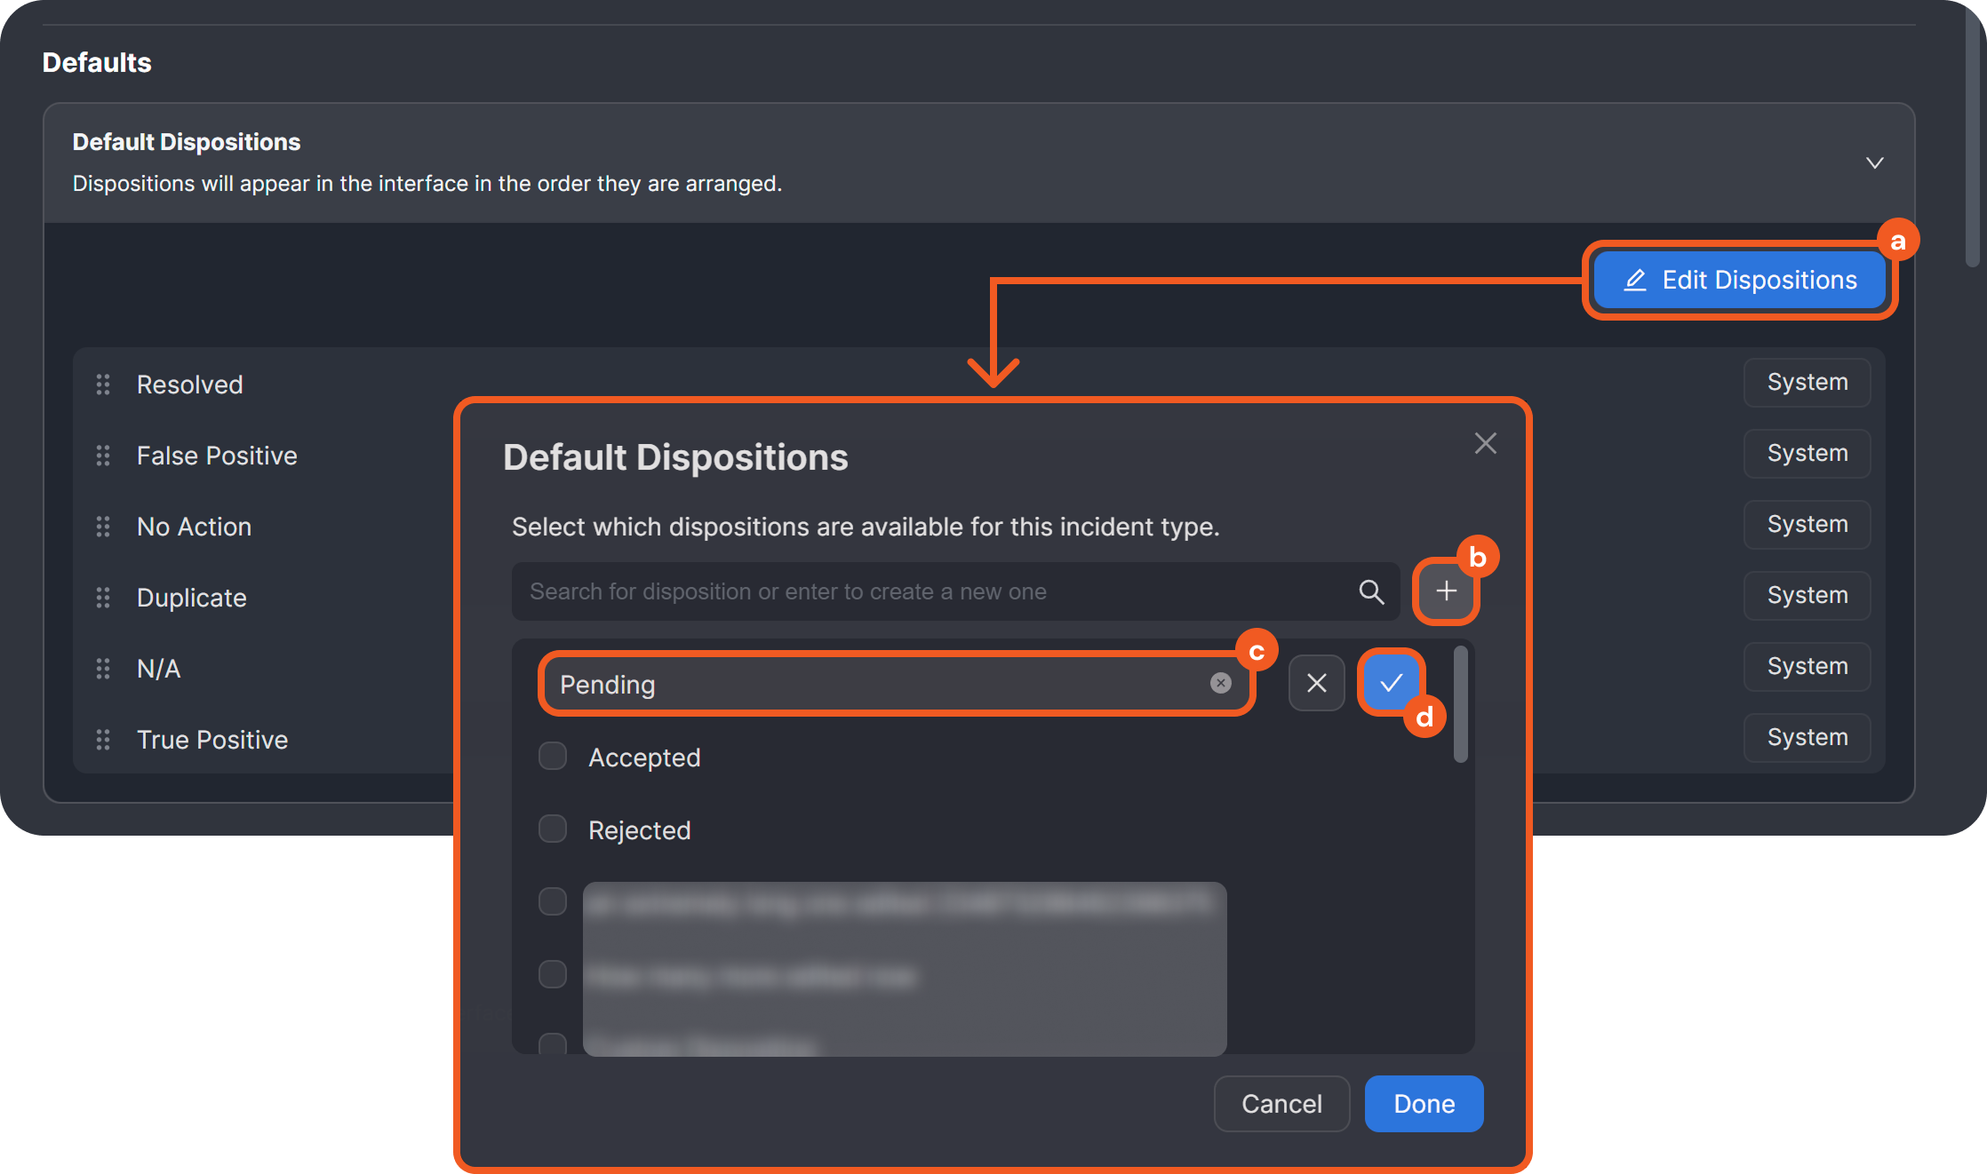1987x1174 pixels.
Task: Tick the first blurred disposition checkbox
Action: pos(553,901)
